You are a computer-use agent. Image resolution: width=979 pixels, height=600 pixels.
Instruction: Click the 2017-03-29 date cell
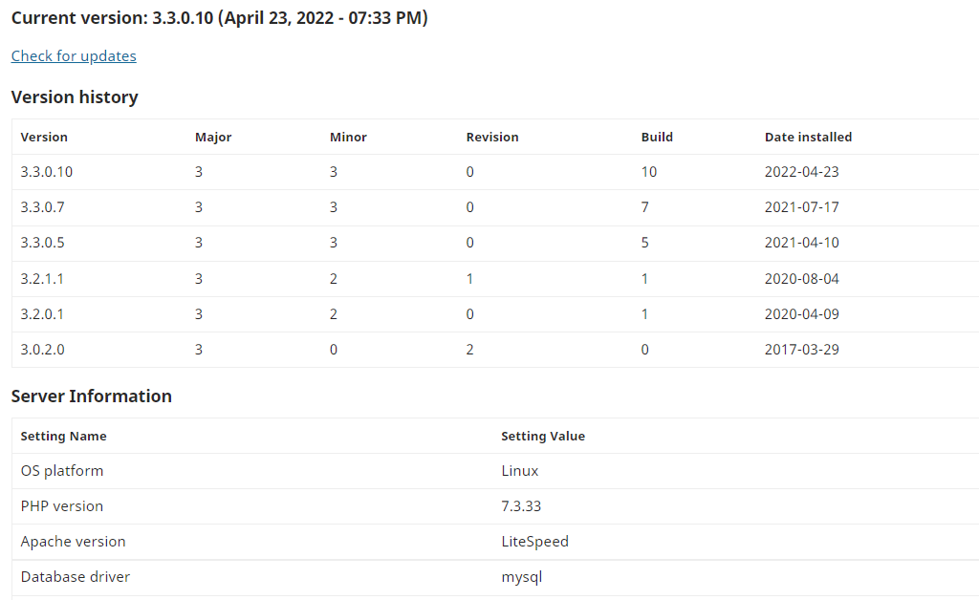pyautogui.click(x=802, y=350)
